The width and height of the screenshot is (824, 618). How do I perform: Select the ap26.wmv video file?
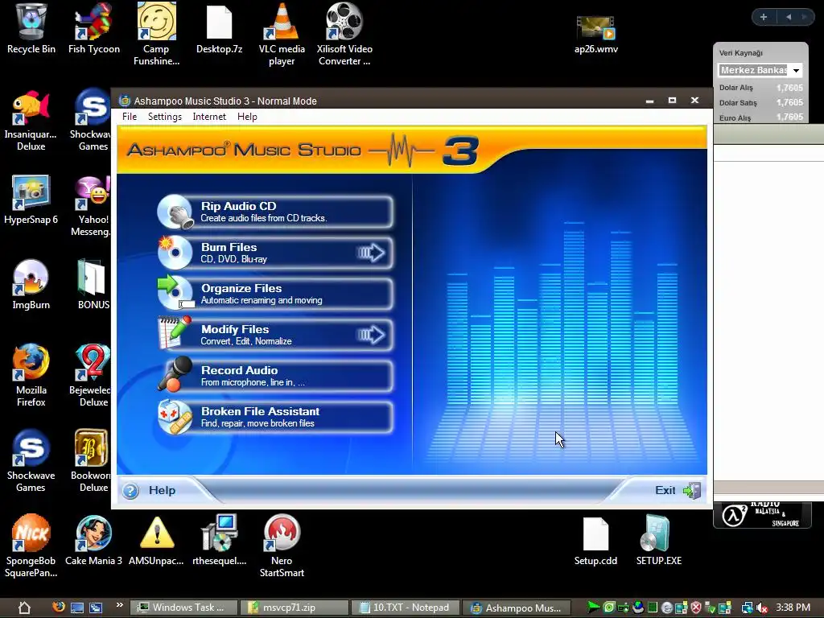coord(596,35)
